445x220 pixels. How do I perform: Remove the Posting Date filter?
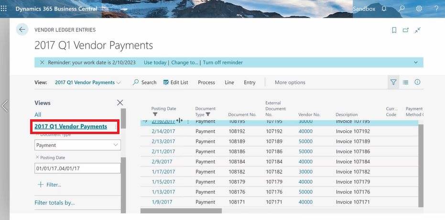pos(37,157)
